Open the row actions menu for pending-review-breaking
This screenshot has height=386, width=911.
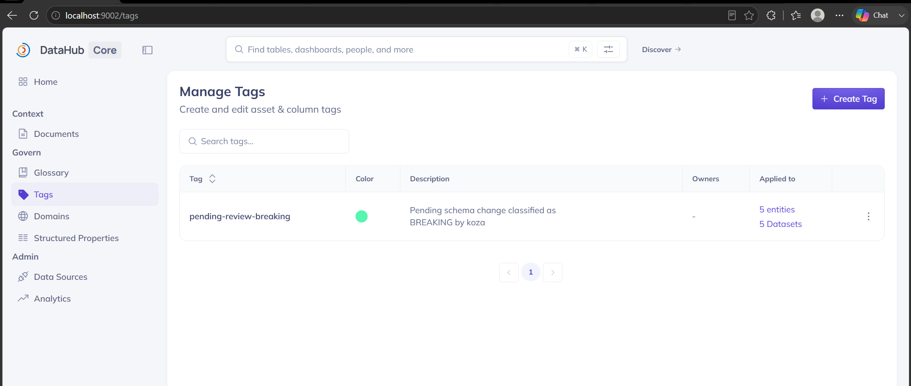[x=869, y=216]
